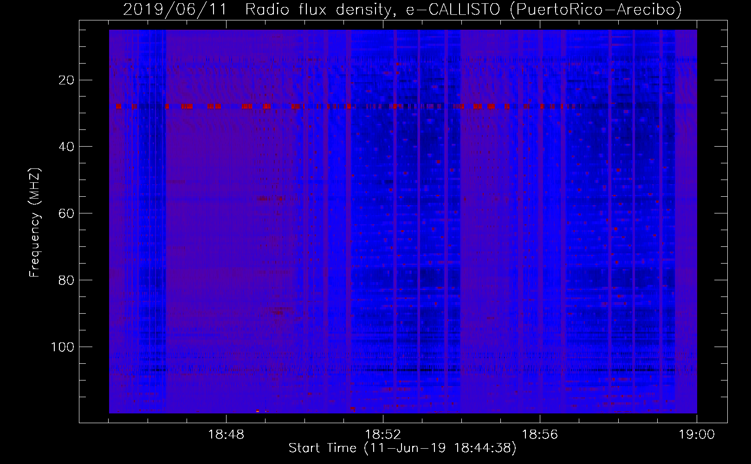Click the "Frequency (MHZ)" y-axis label

[35, 223]
